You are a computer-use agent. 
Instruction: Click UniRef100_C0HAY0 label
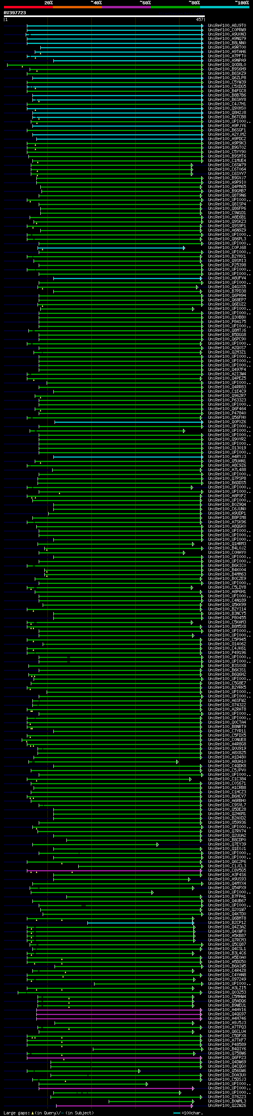[227, 552]
